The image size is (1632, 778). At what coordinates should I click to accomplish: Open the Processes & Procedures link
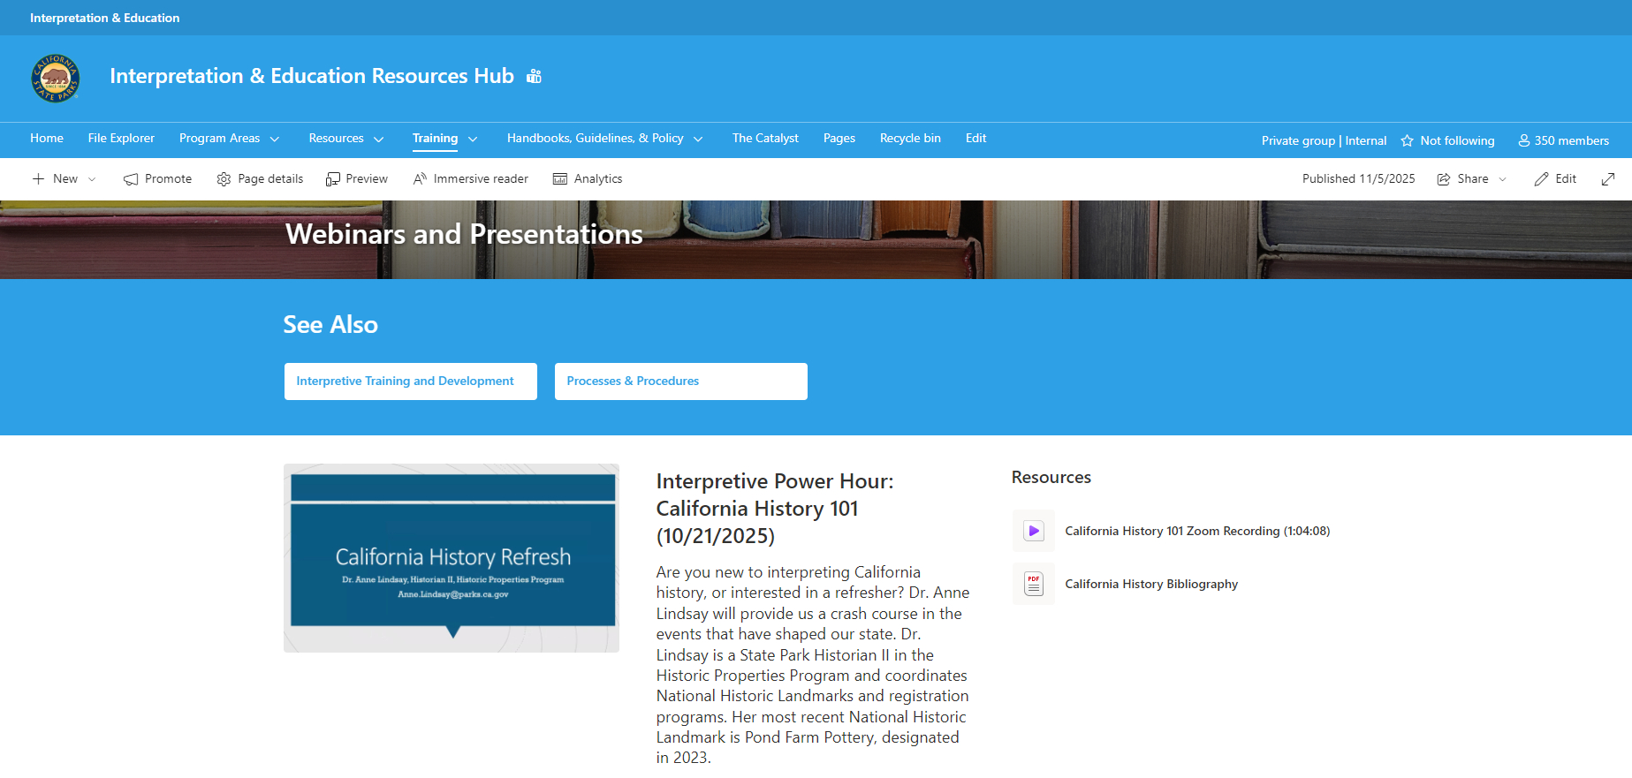point(680,381)
